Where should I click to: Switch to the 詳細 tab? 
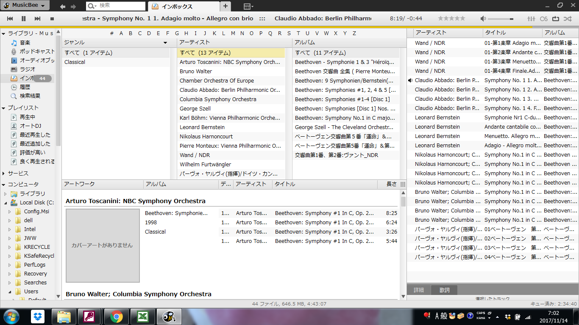pos(419,290)
